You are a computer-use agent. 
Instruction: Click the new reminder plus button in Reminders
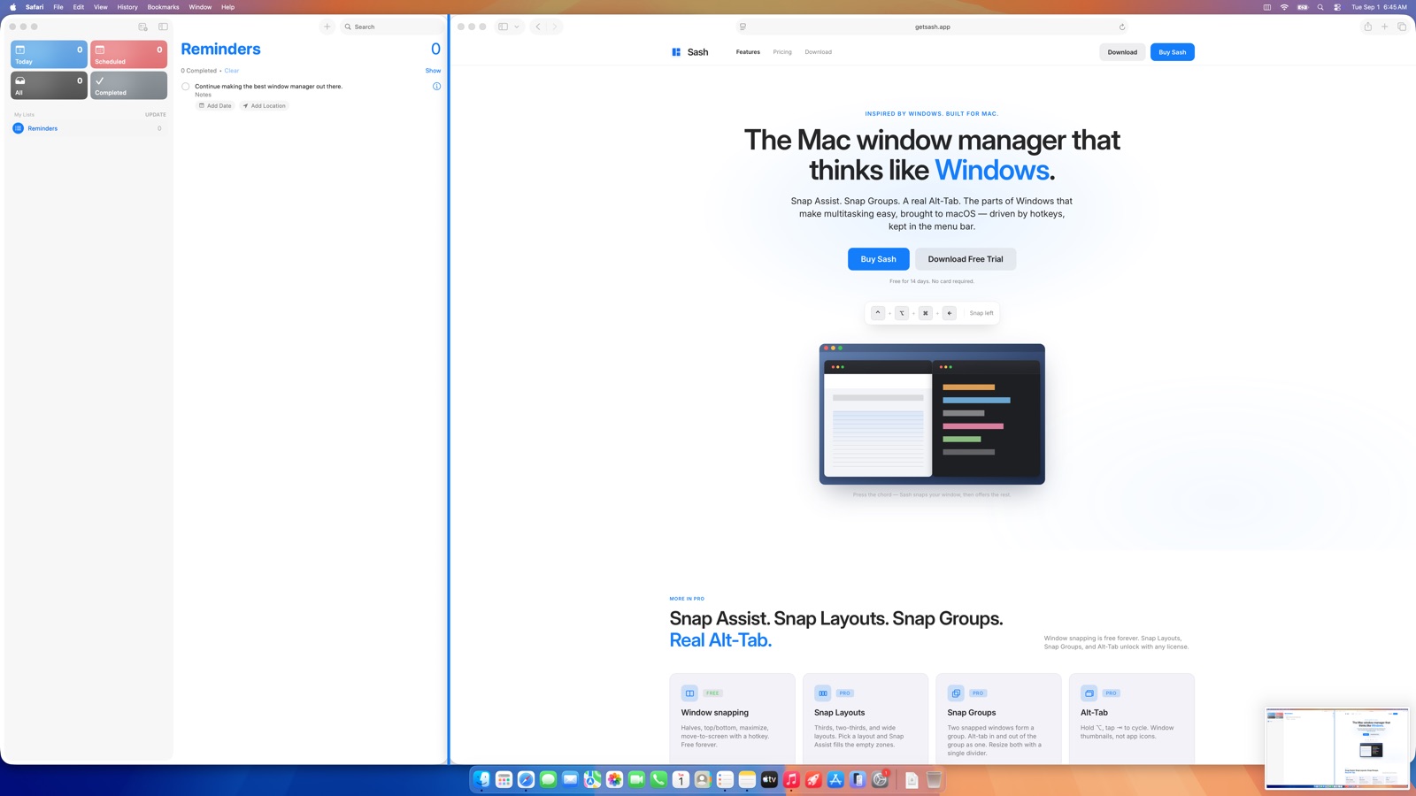[x=327, y=27]
